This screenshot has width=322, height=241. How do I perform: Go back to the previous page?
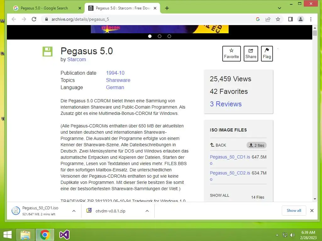(x=14, y=19)
